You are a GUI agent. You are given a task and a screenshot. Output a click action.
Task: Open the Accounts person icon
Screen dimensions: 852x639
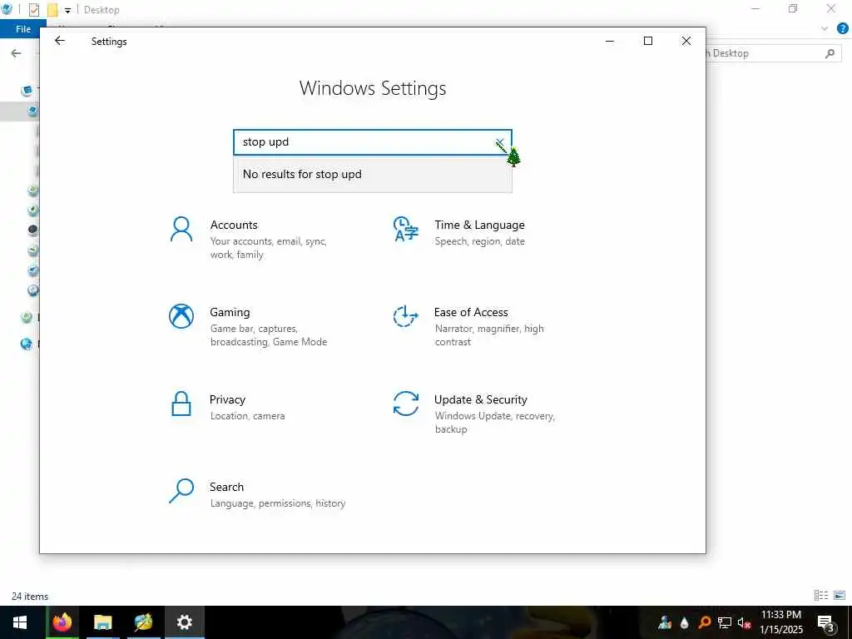coord(181,230)
